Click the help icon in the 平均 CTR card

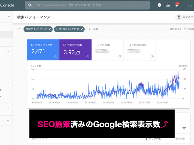[120, 57]
